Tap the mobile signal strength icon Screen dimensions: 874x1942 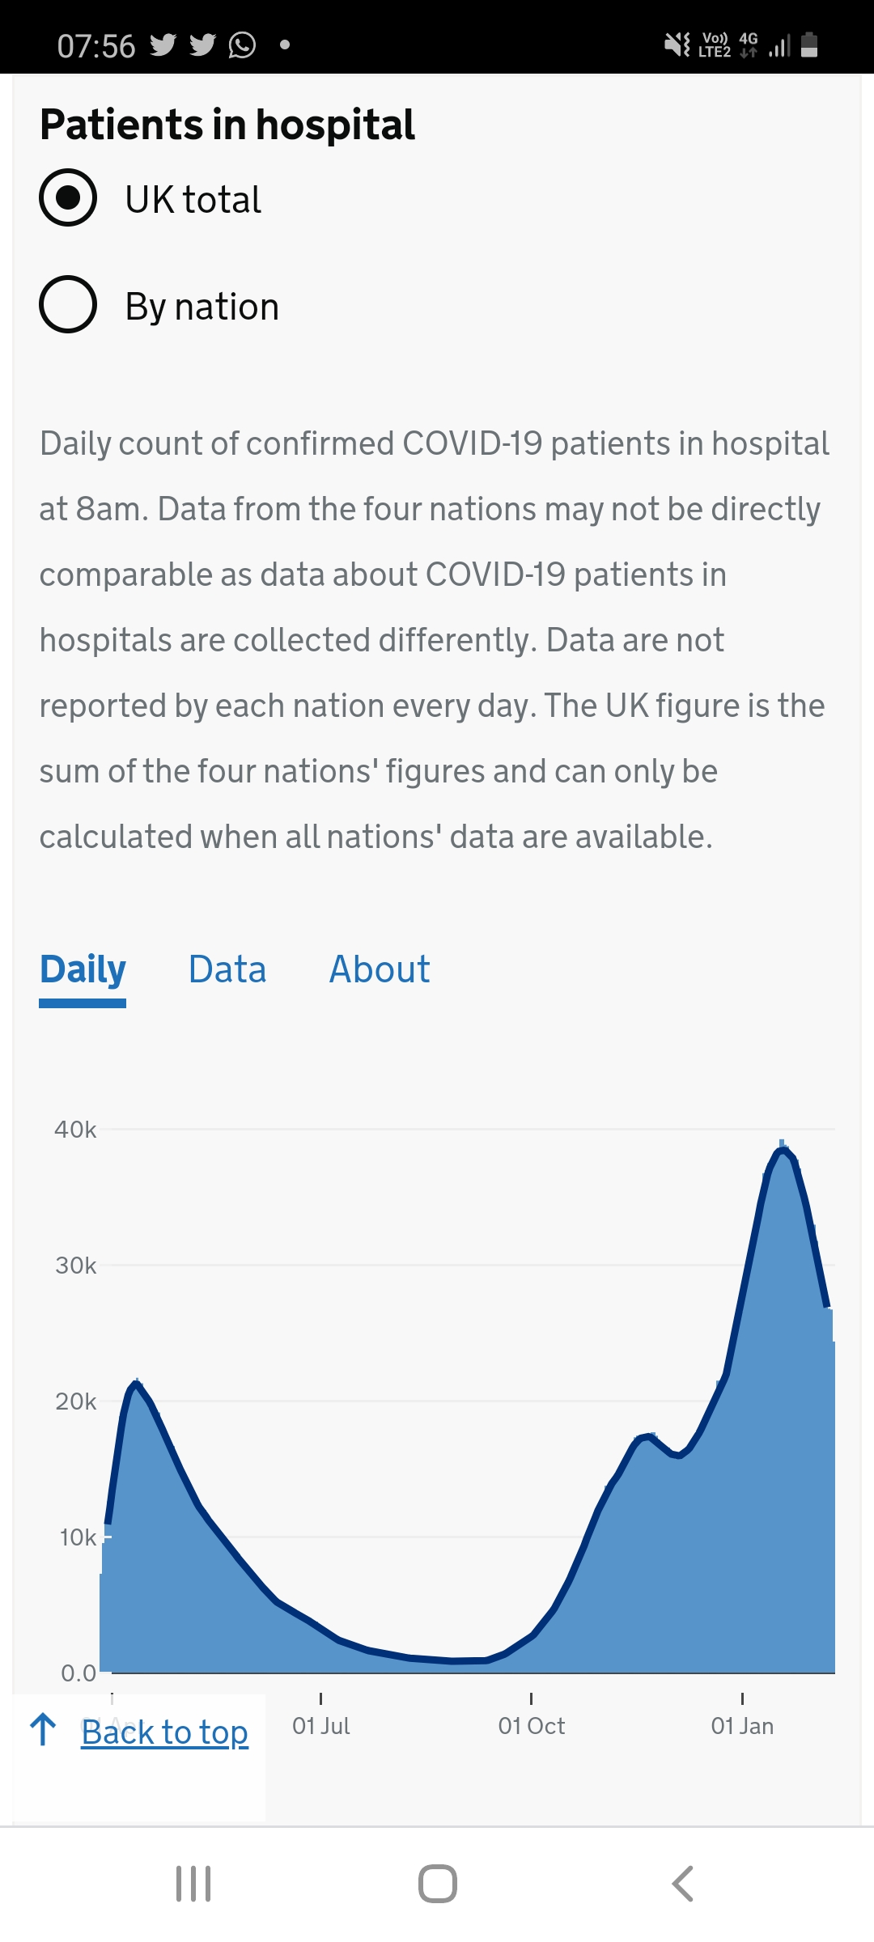click(x=779, y=45)
